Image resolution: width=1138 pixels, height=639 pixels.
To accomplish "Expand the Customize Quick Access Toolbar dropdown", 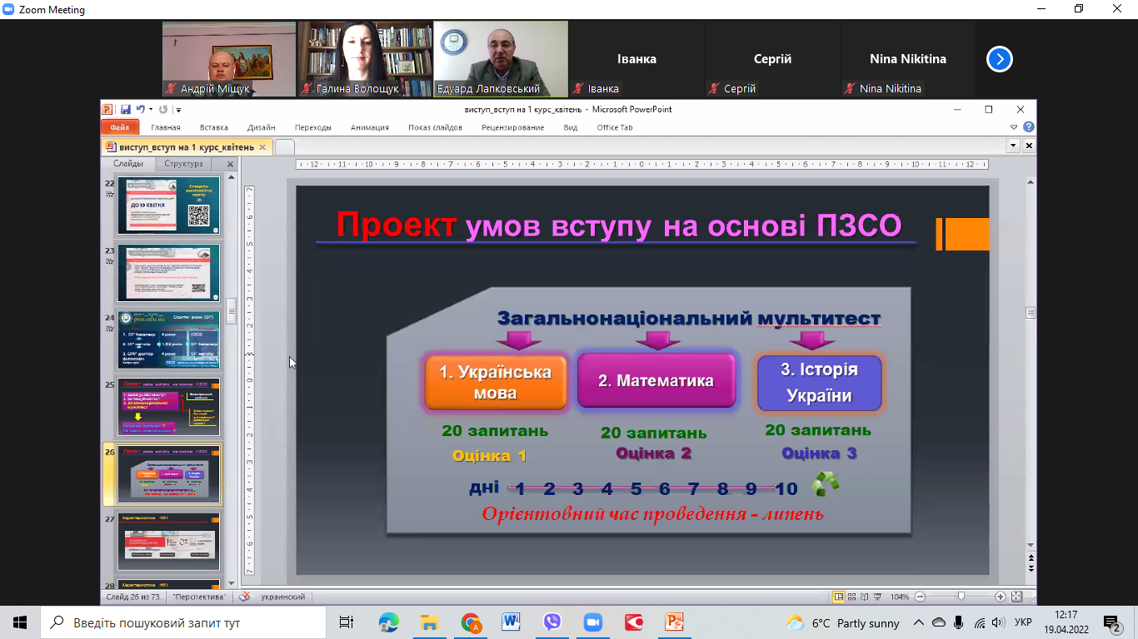I will click(x=178, y=110).
